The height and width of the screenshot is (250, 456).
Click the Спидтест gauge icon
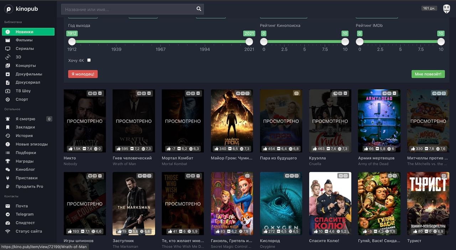click(7, 223)
